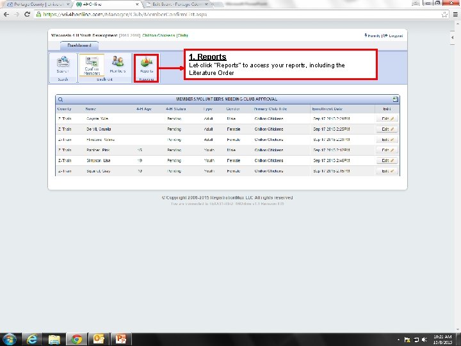This screenshot has height=346, width=461.
Task: Sort by the Name column header
Action: point(90,109)
